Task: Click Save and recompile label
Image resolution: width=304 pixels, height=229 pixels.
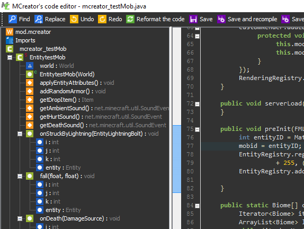Action: (253, 19)
